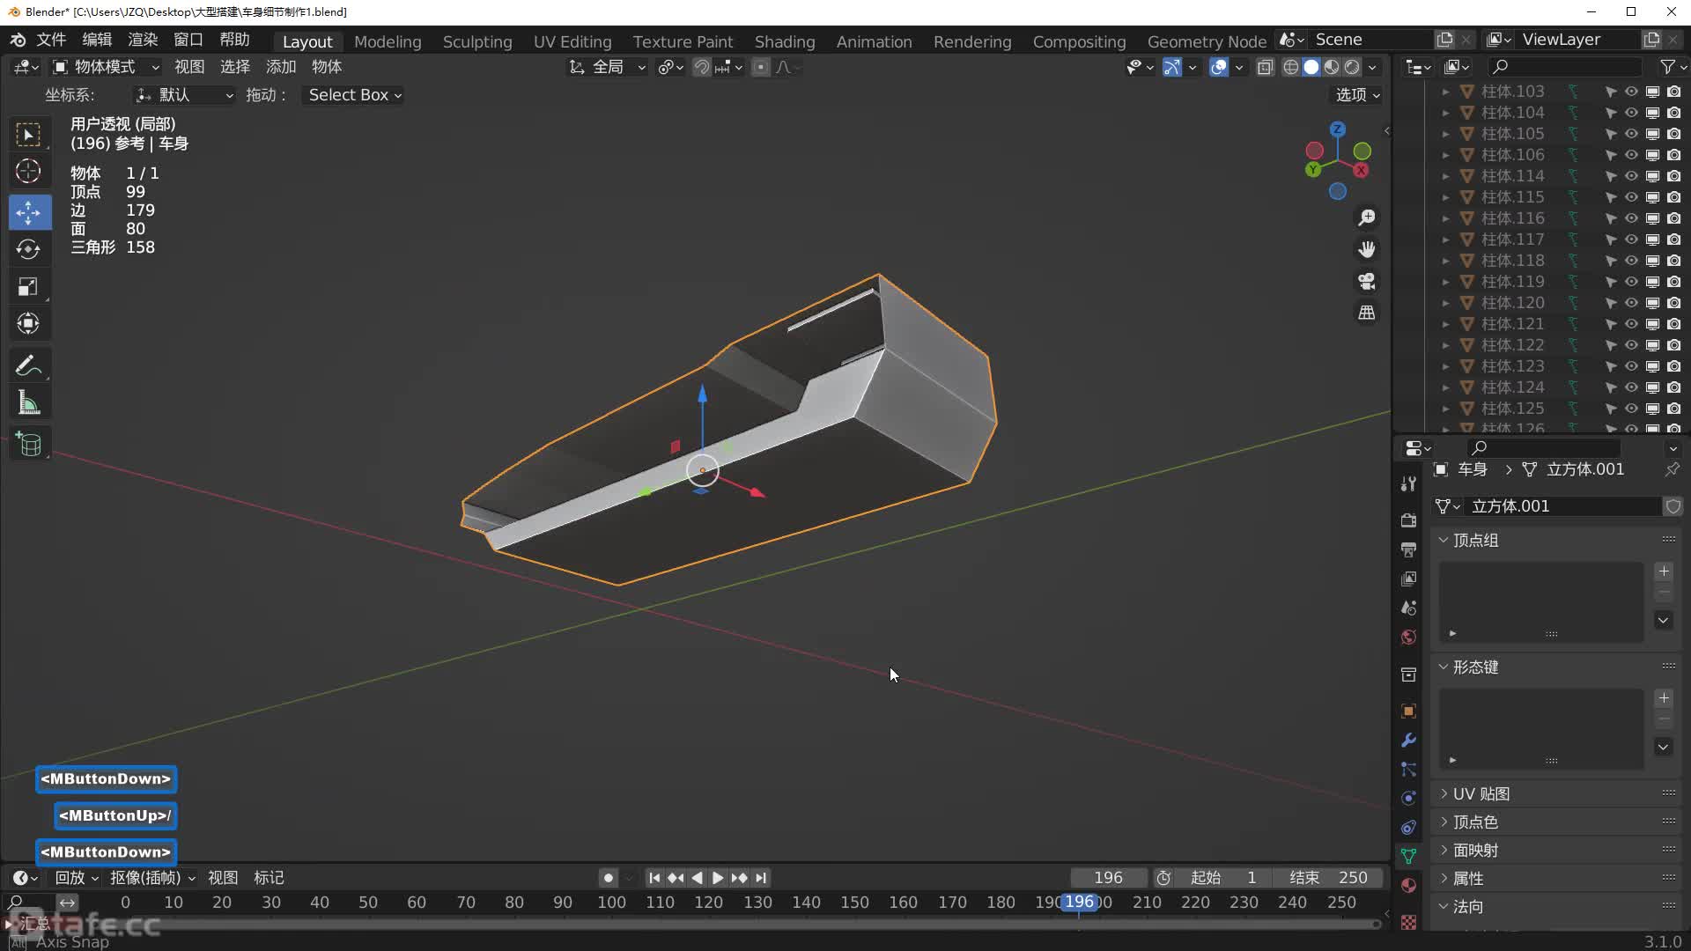Image resolution: width=1691 pixels, height=951 pixels.
Task: Open Modifier properties wrench tab
Action: pyautogui.click(x=1408, y=741)
